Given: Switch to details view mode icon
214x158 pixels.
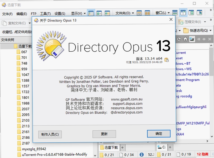Looking at the screenshot, I should 91,13.
